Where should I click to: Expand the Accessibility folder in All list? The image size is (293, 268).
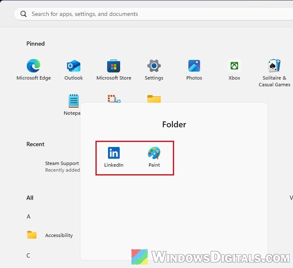(50, 235)
